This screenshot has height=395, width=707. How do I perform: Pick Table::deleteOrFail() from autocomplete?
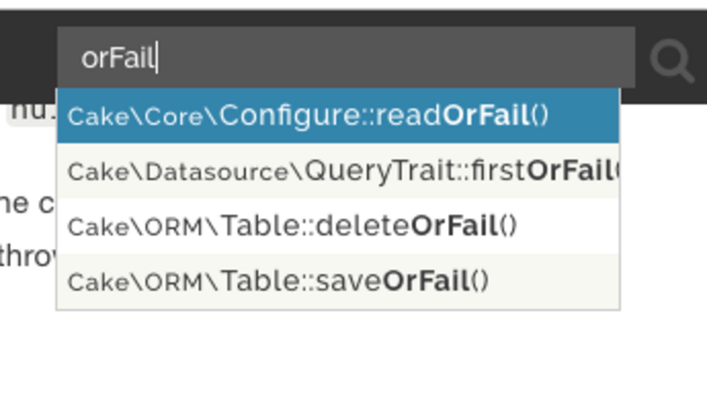click(x=337, y=226)
